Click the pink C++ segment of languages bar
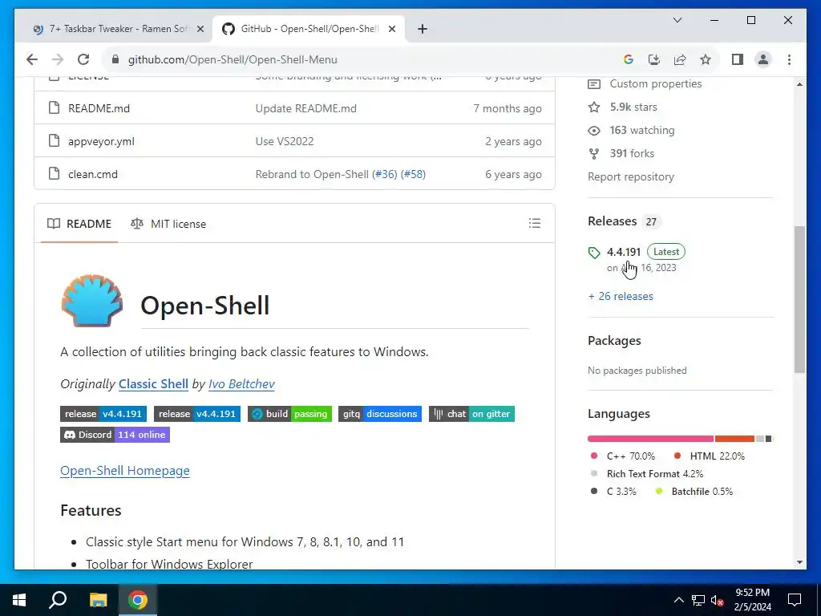This screenshot has width=821, height=616. coord(650,439)
